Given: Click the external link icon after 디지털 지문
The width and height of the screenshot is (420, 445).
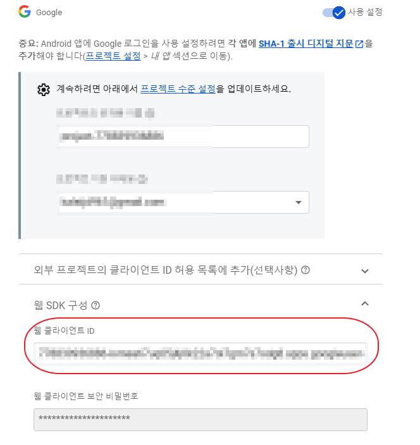Looking at the screenshot, I should point(359,44).
